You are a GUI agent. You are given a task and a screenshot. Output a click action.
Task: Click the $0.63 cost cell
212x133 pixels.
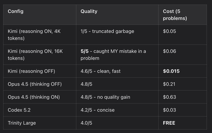(x=170, y=97)
